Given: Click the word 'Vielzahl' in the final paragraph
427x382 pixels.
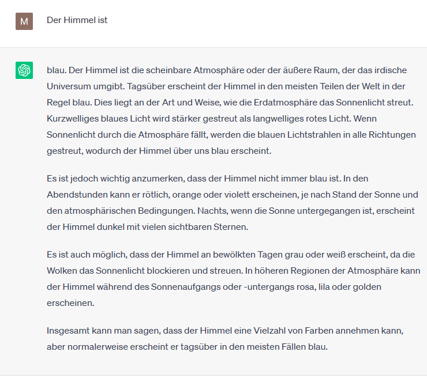Looking at the screenshot, I should 269,331.
